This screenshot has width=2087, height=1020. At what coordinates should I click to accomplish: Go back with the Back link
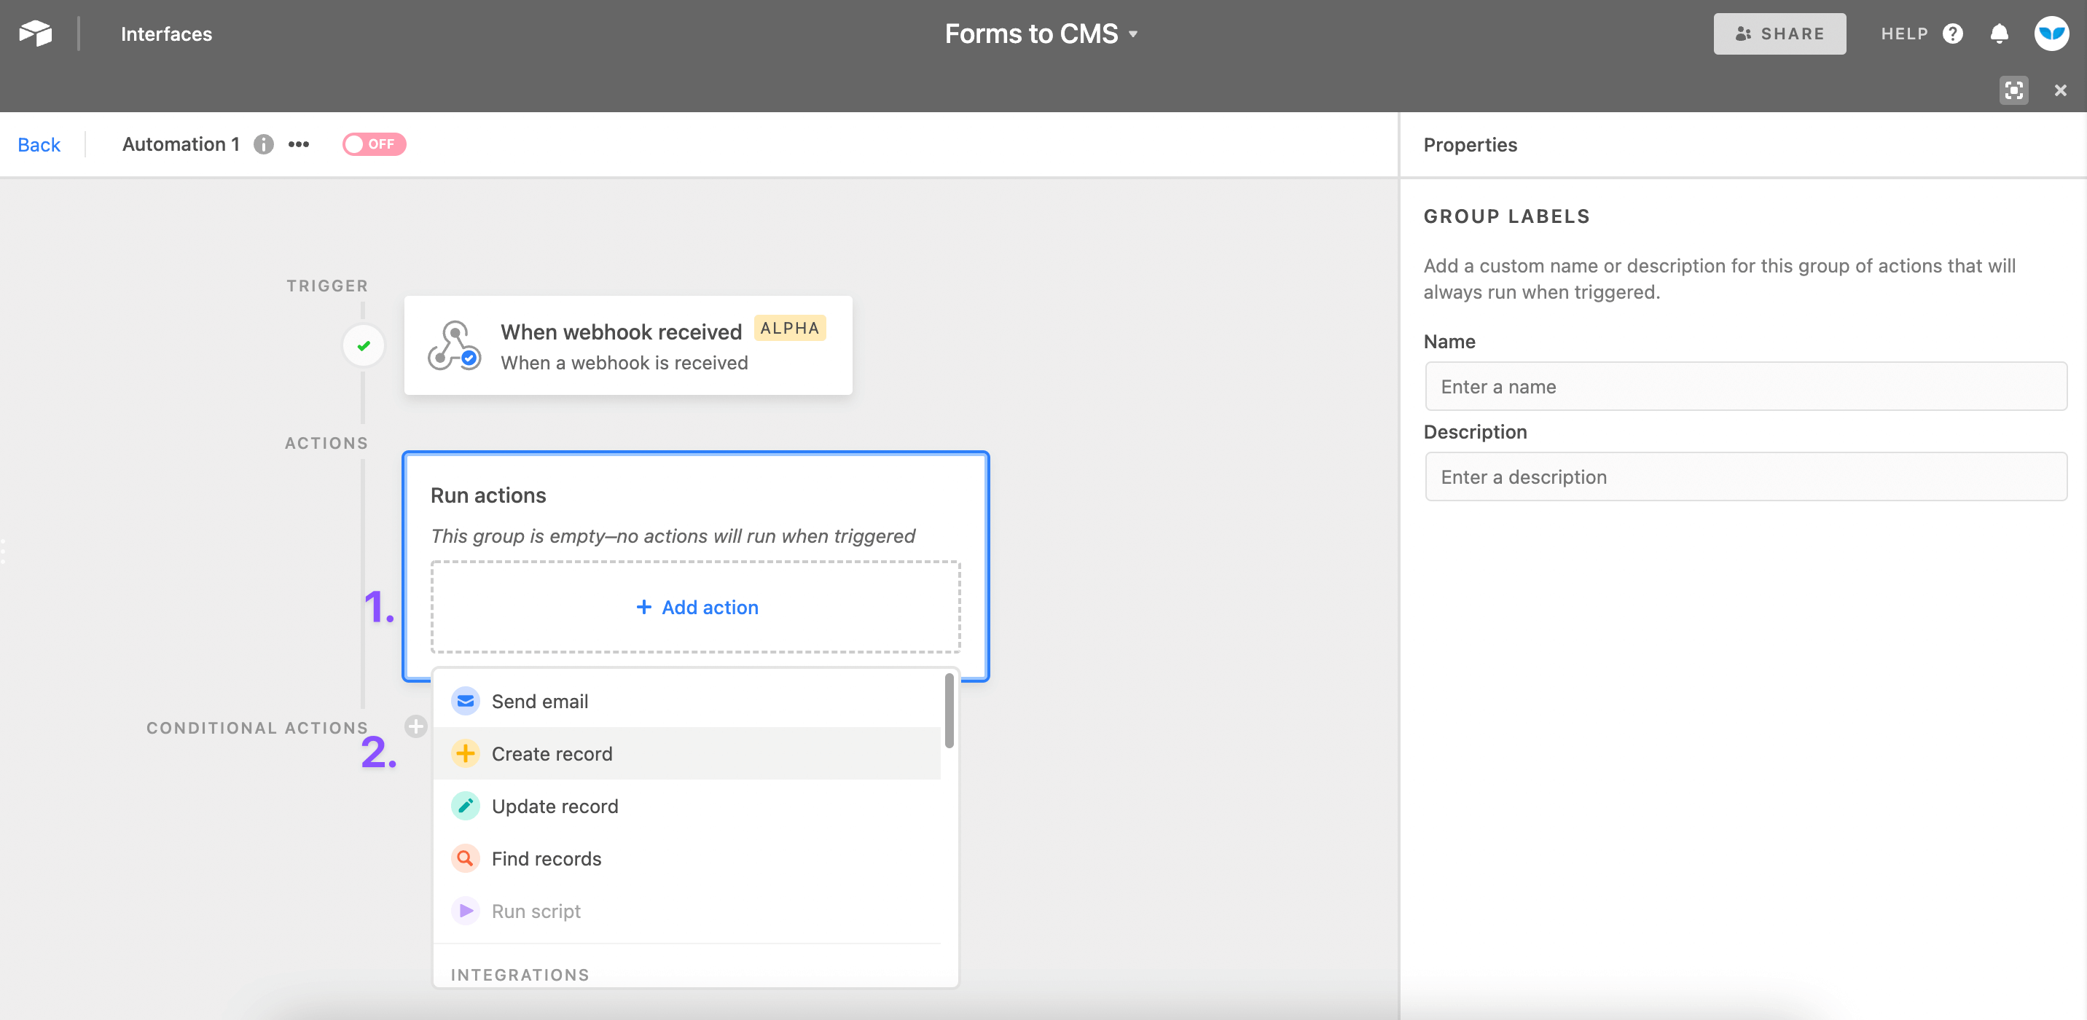(x=38, y=144)
